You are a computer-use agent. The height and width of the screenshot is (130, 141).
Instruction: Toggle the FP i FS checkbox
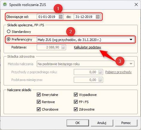coord(76,102)
